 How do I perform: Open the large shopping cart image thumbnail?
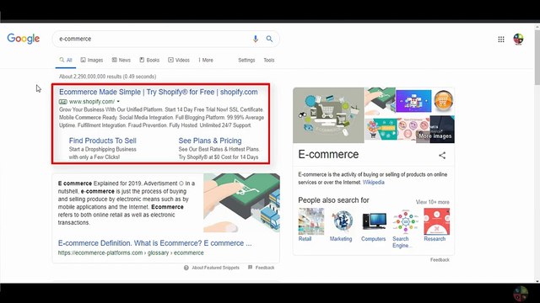(x=328, y=115)
